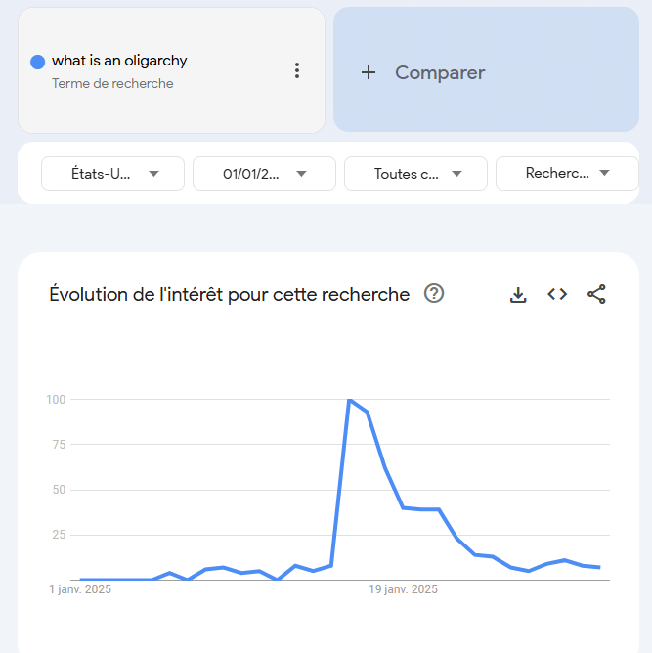The width and height of the screenshot is (652, 653).
Task: Download the interest chart data as CSV
Action: click(x=518, y=295)
